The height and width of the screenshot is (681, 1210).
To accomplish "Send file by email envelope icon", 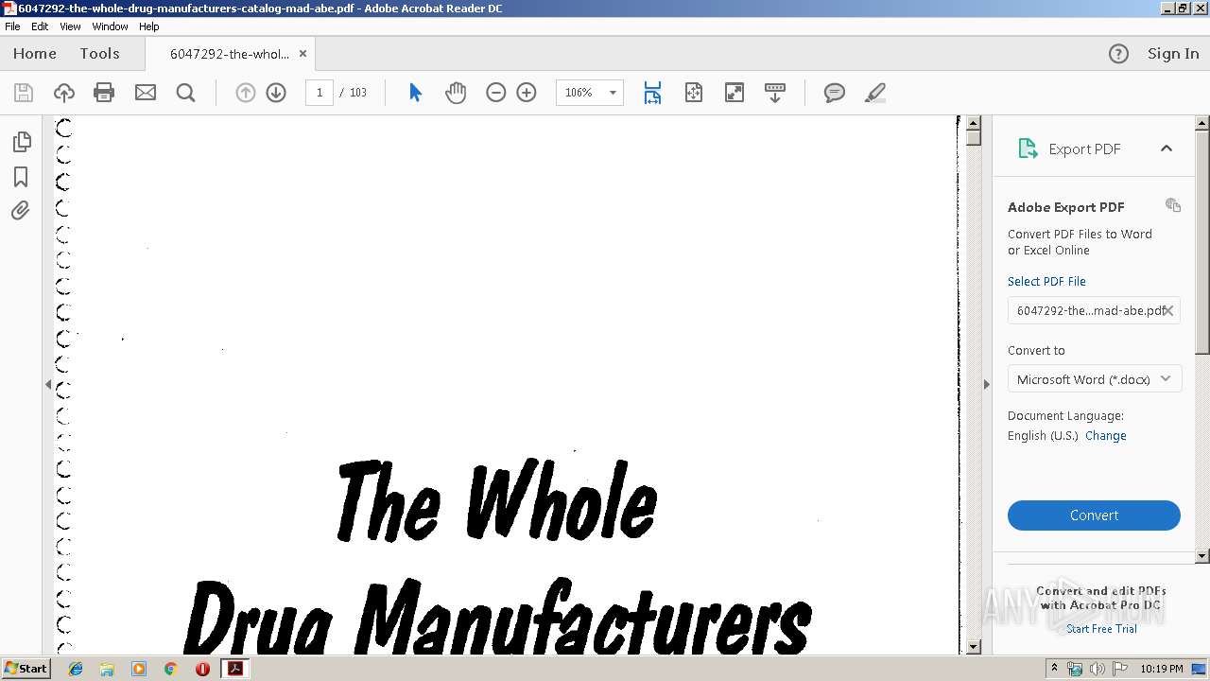I will click(x=146, y=93).
